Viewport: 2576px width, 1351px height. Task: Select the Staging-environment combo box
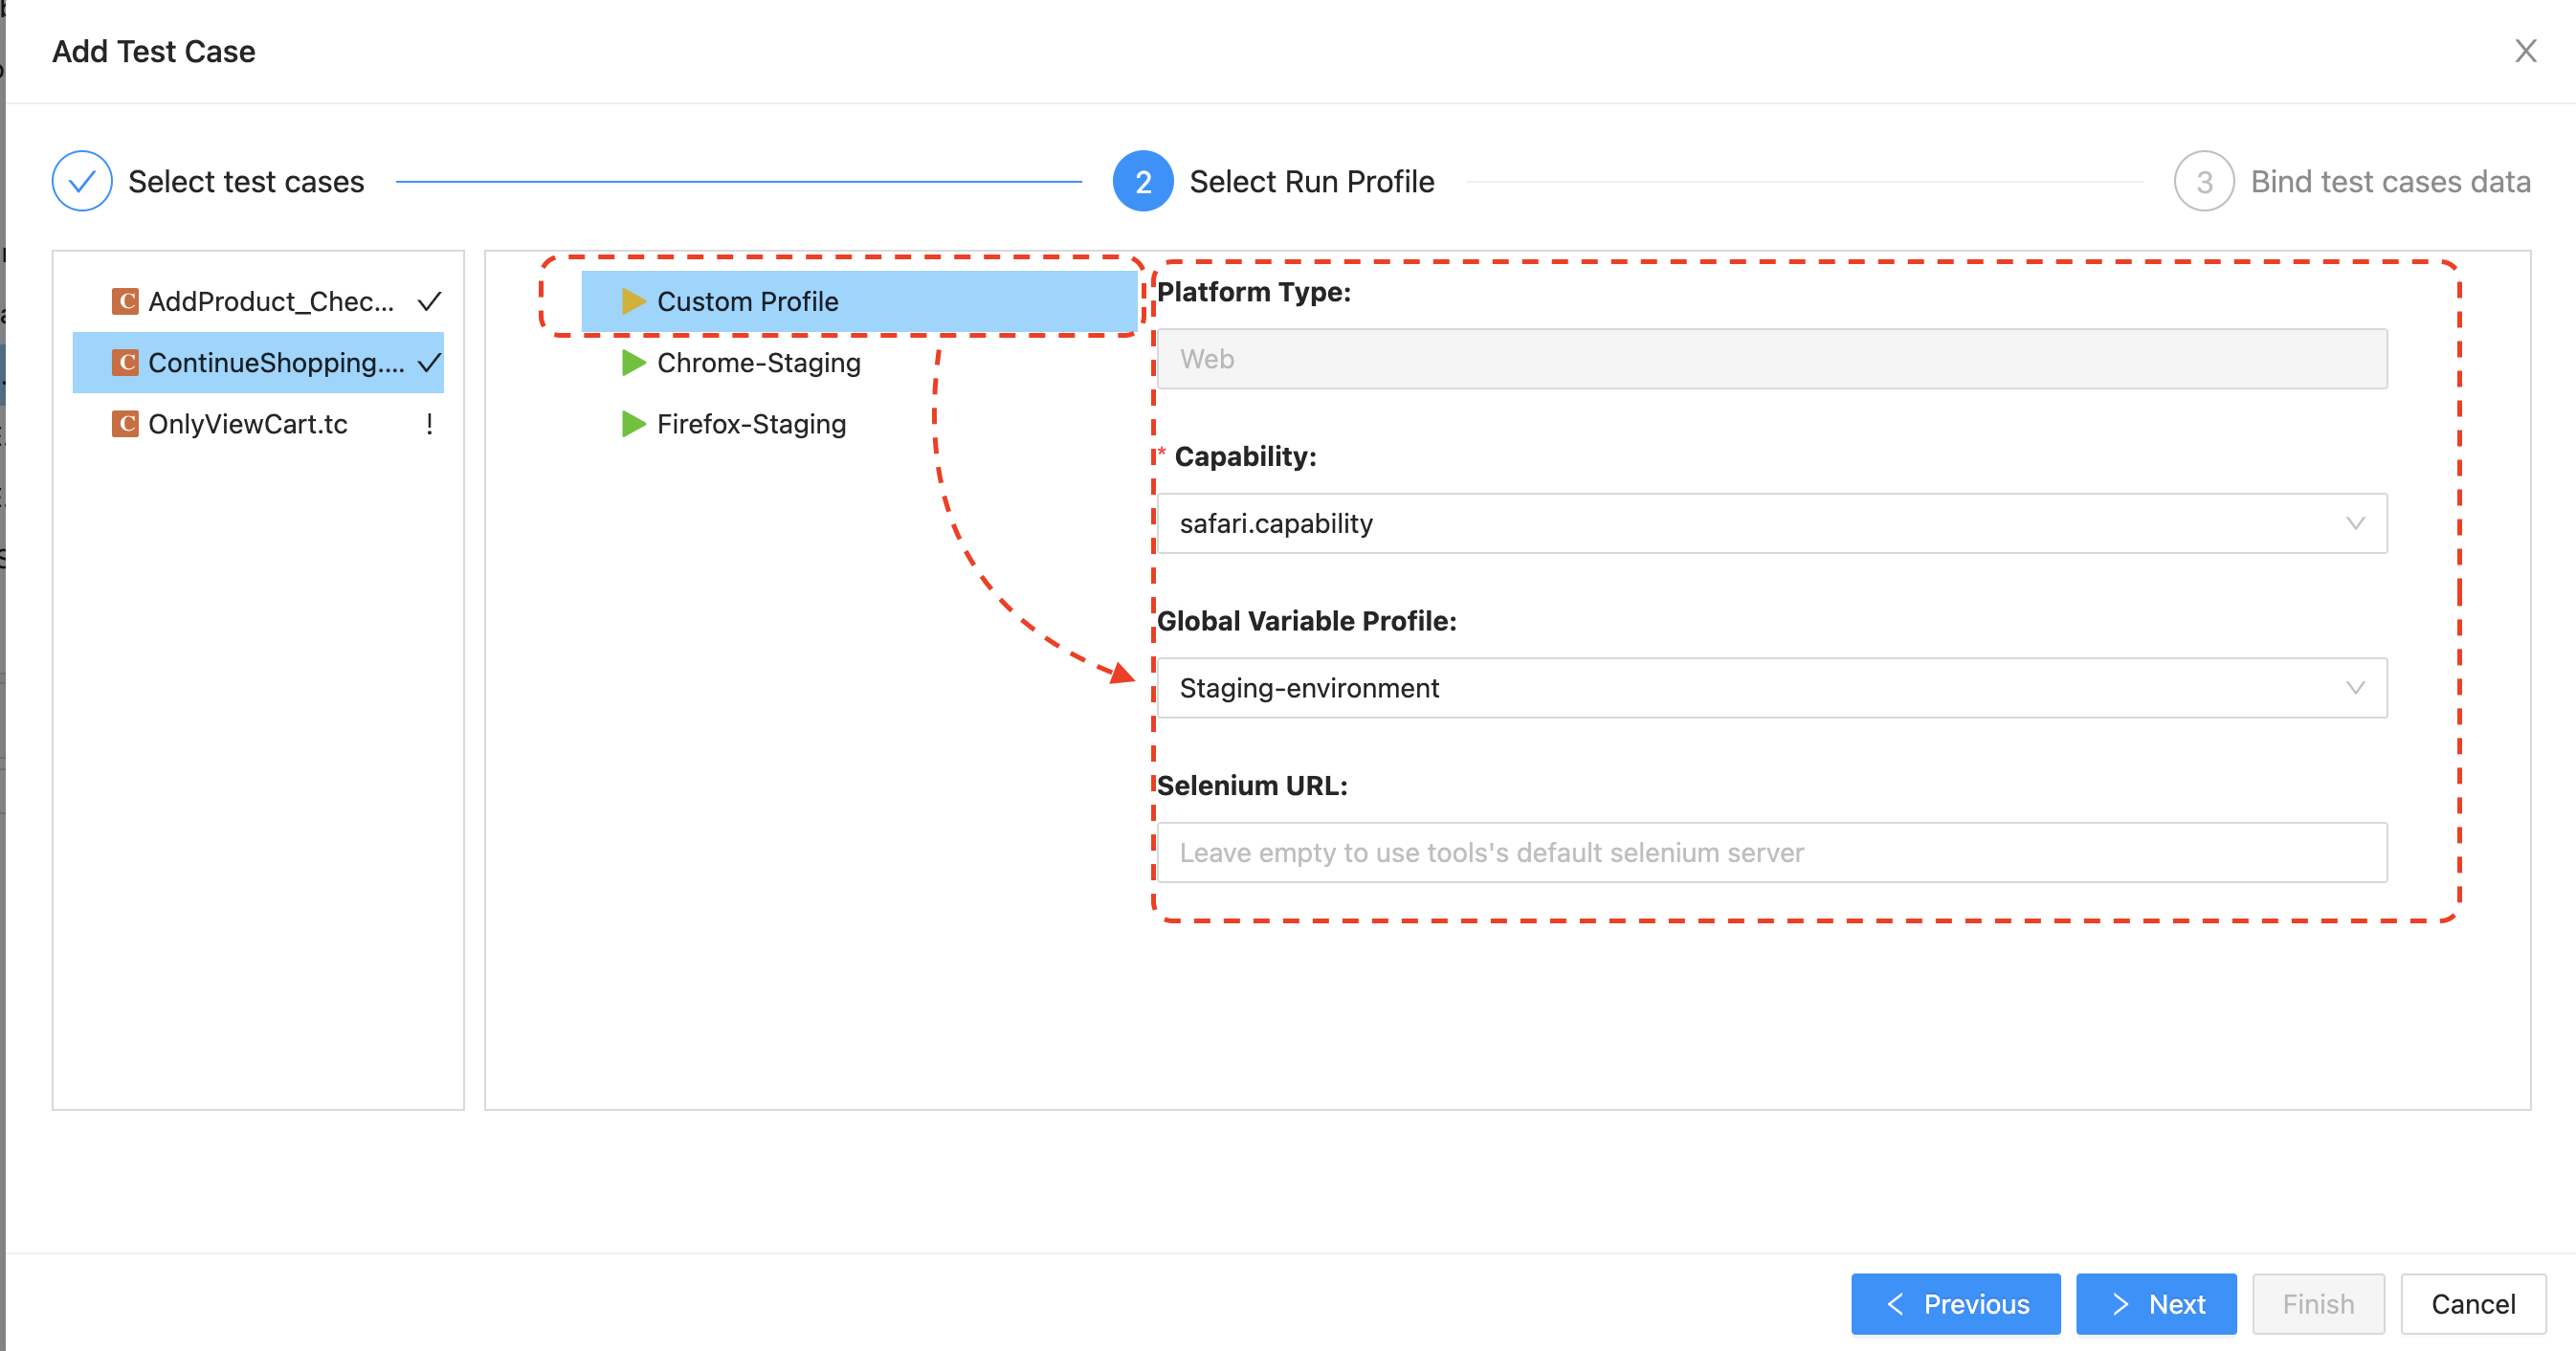click(1771, 688)
